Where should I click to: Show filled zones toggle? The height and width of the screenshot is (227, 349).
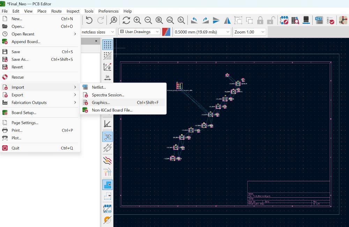coord(107,185)
